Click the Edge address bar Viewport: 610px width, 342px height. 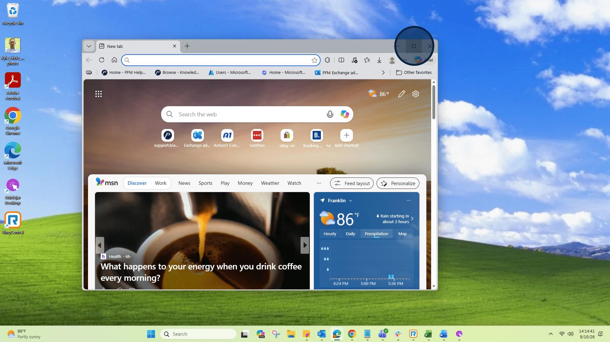221,60
